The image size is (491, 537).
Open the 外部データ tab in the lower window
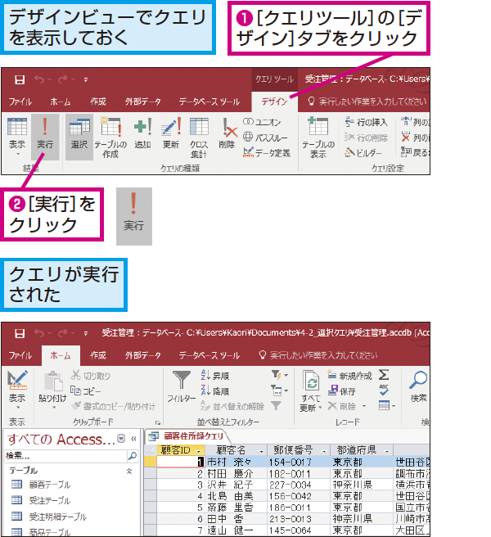click(x=142, y=355)
